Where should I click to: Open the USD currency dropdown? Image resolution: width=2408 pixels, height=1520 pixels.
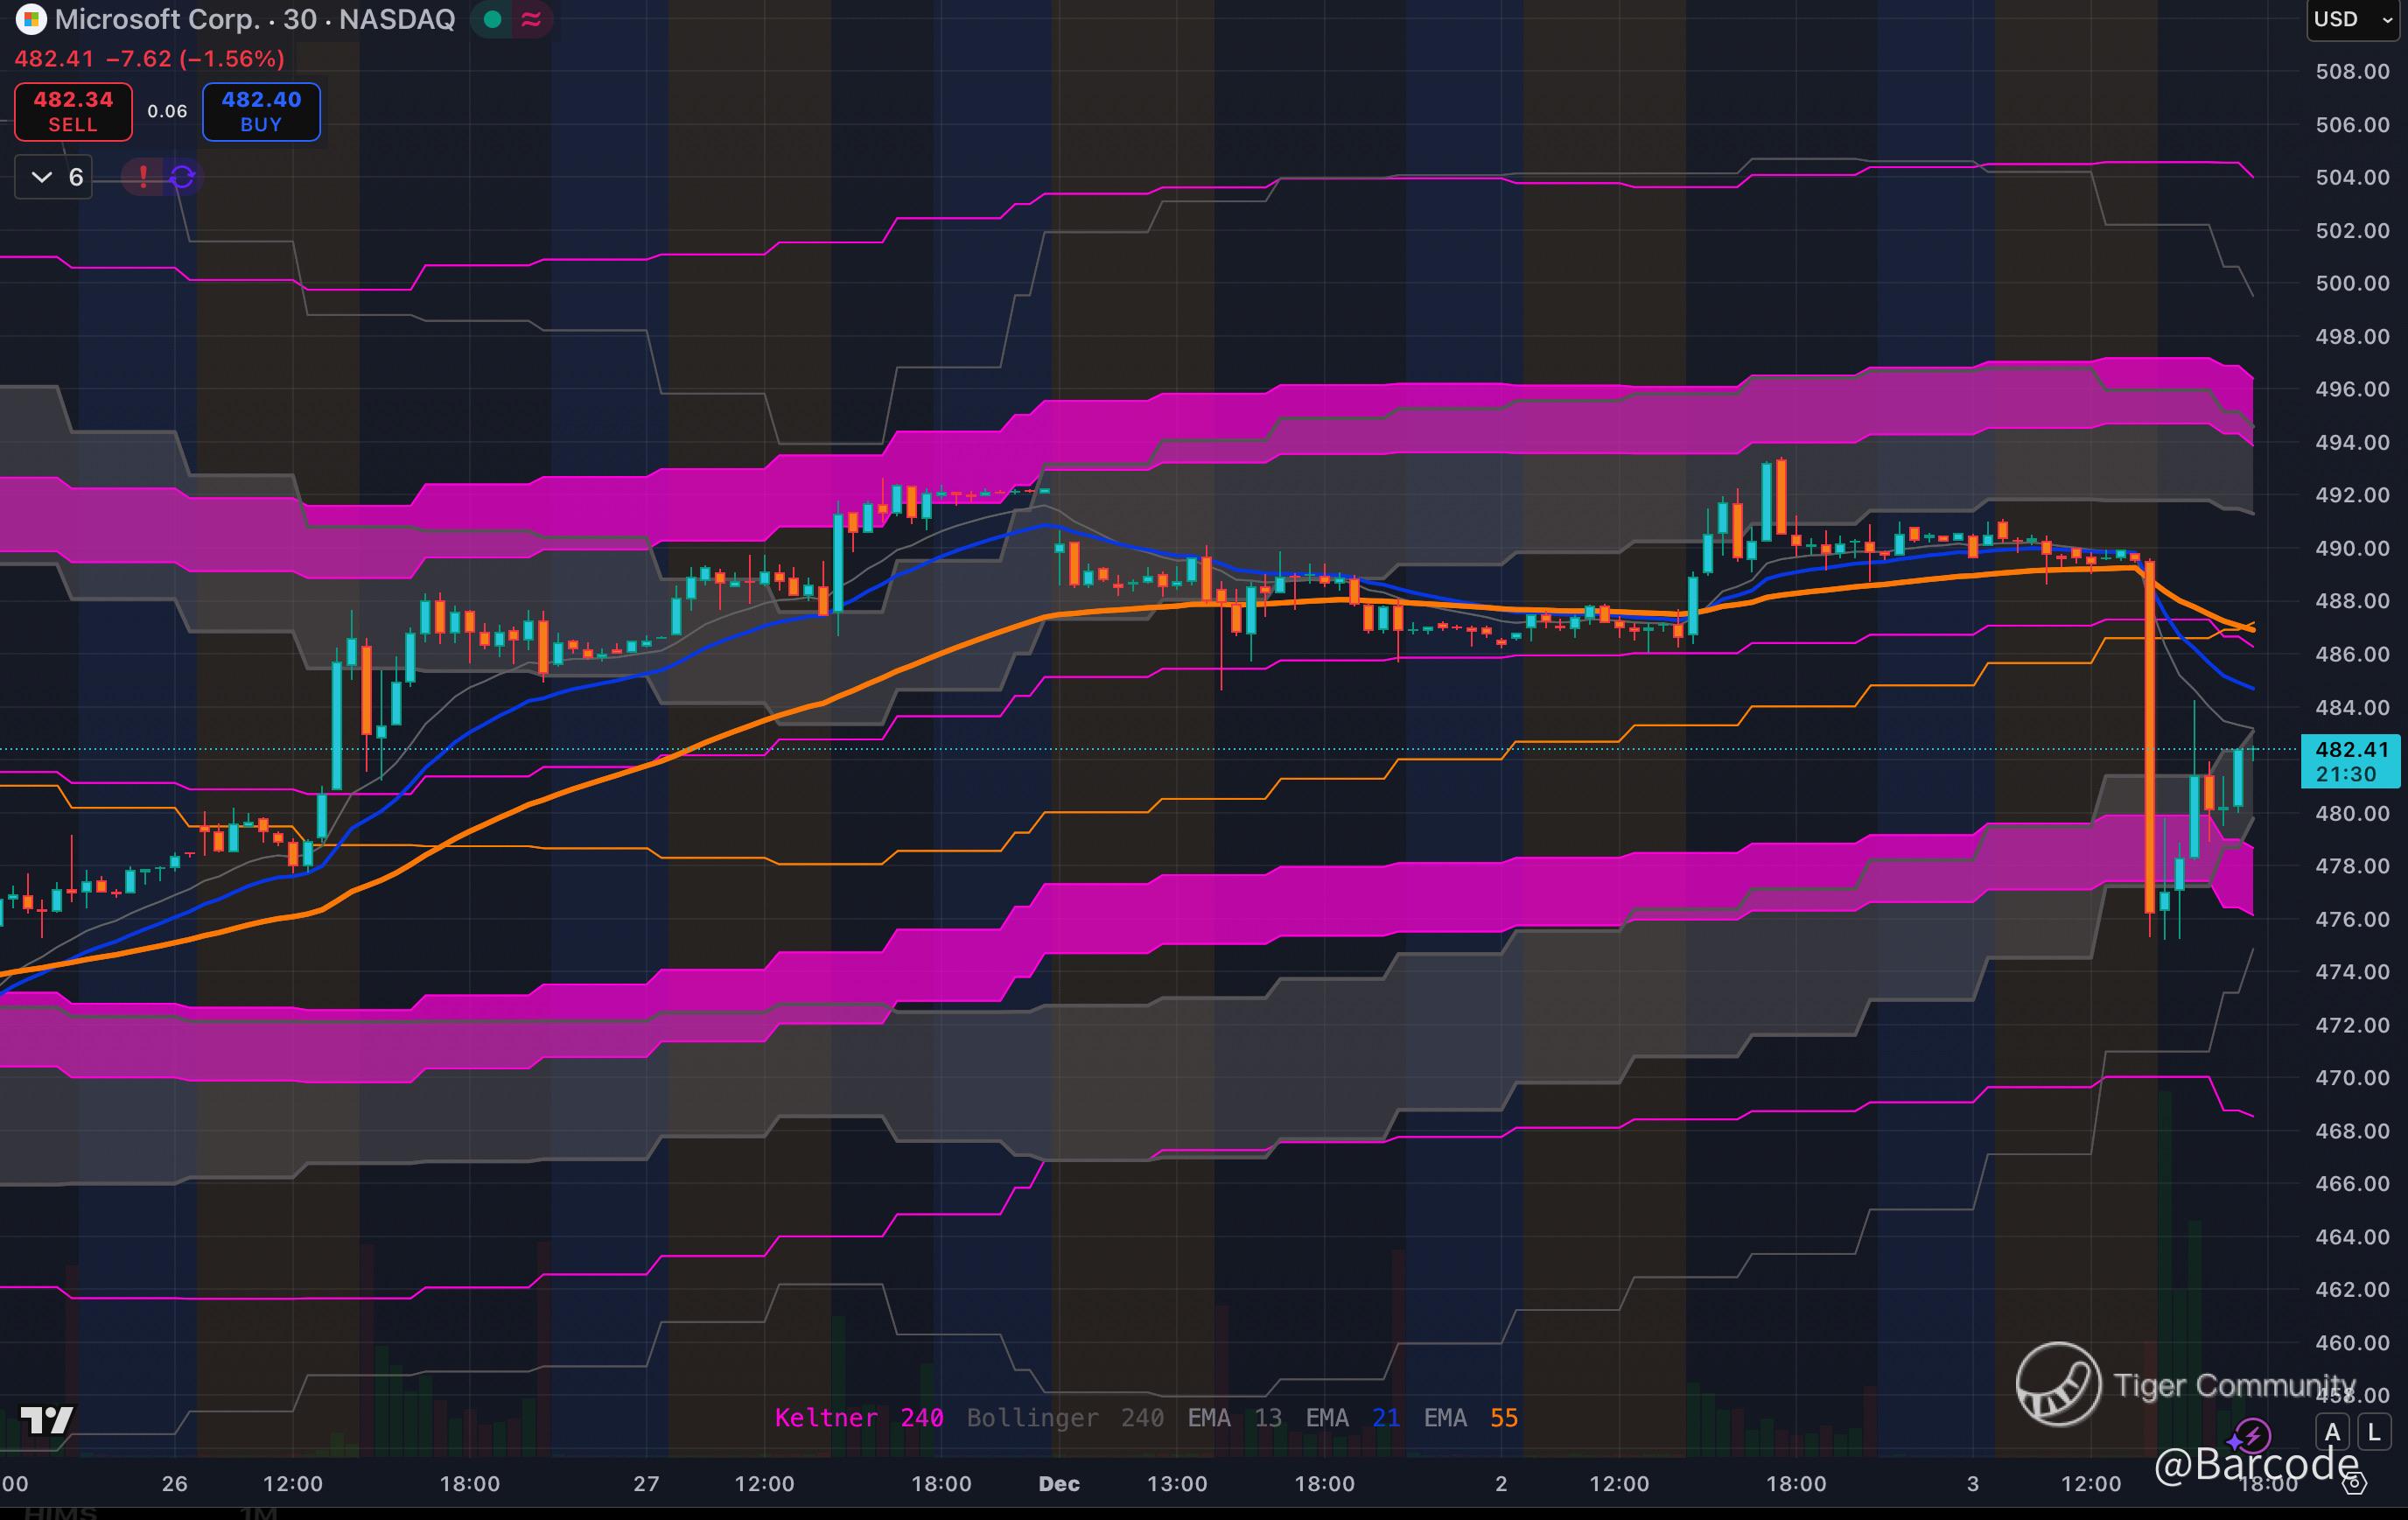2352,19
